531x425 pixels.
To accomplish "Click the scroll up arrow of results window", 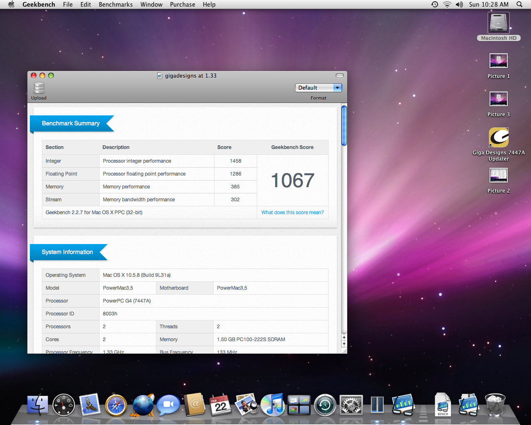I will [344, 337].
